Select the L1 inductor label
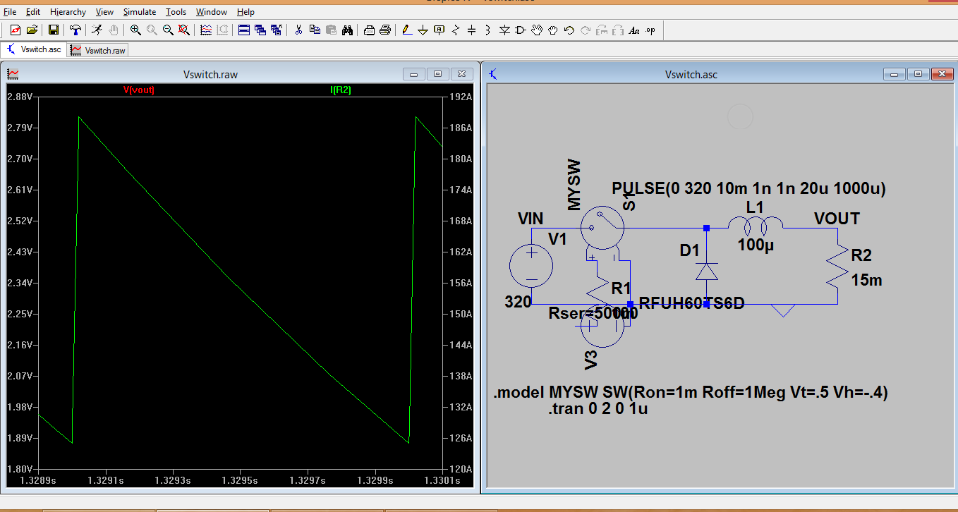The height and width of the screenshot is (512, 958). click(x=755, y=207)
